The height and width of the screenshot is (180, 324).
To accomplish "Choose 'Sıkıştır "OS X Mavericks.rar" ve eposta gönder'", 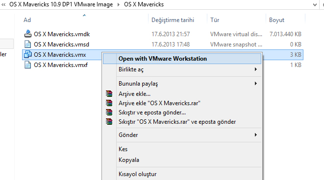I will (x=182, y=122).
